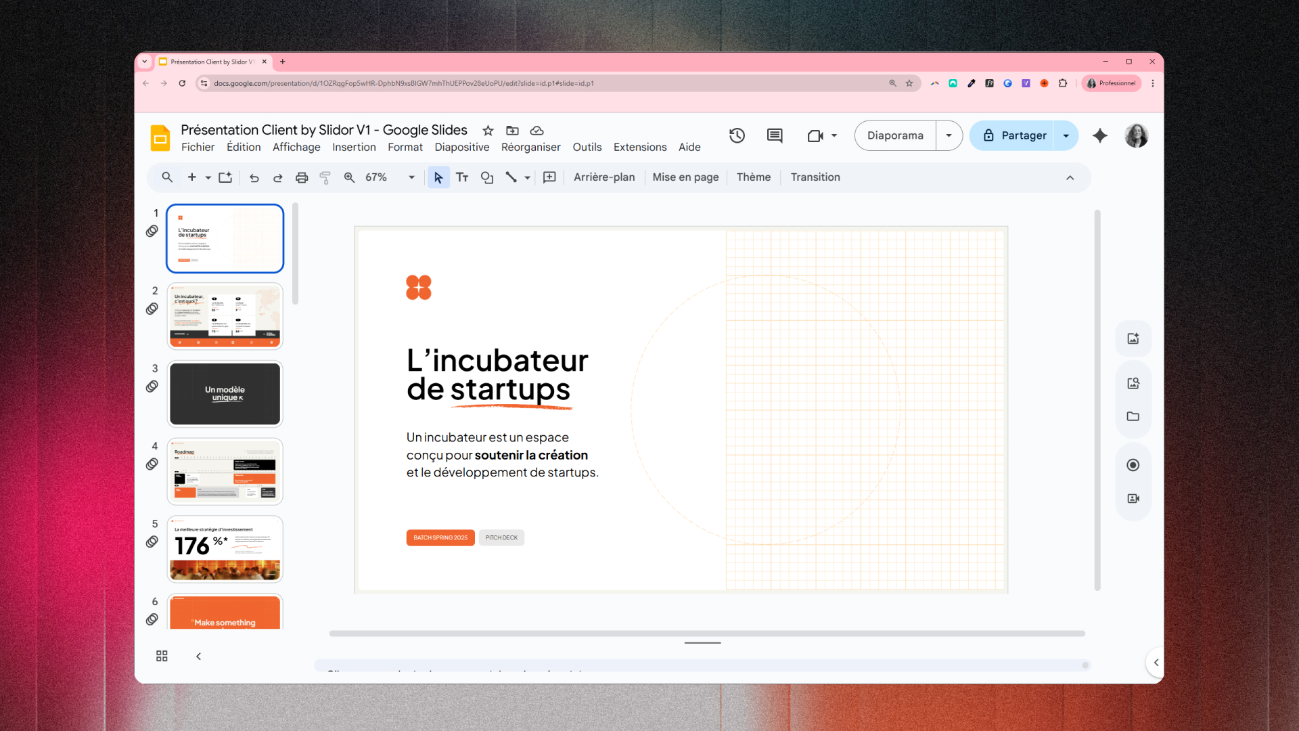Open Partager share options arrow
The height and width of the screenshot is (731, 1299).
(1066, 135)
